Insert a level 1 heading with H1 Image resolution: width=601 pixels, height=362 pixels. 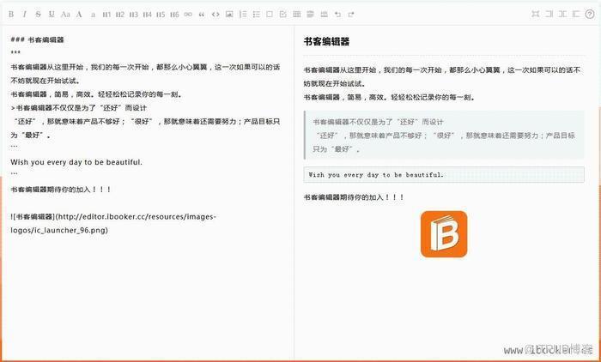click(x=106, y=15)
